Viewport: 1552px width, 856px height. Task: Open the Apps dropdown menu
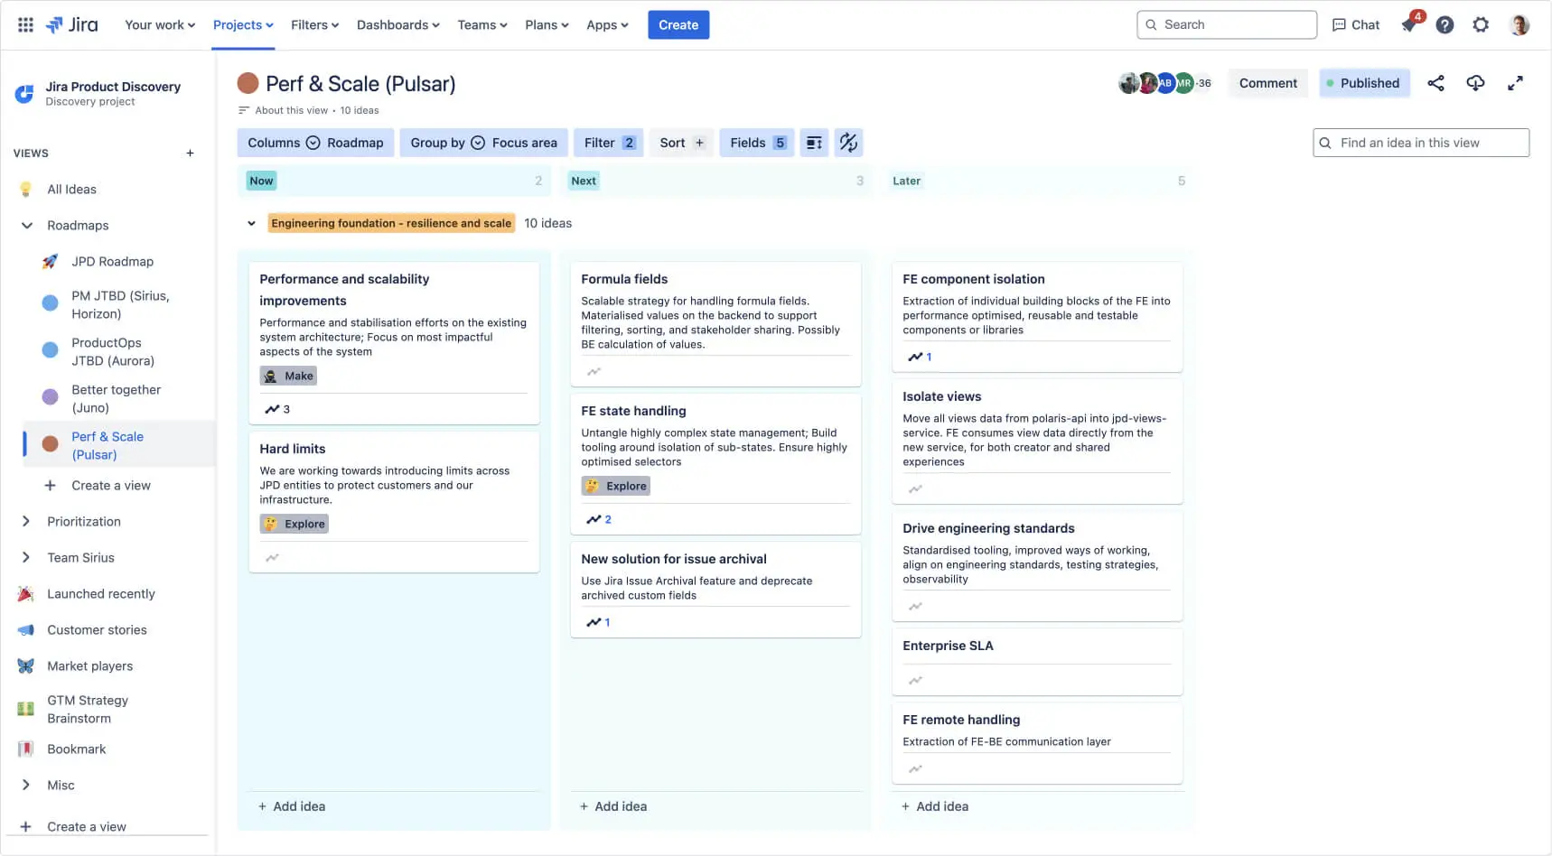[x=607, y=24]
